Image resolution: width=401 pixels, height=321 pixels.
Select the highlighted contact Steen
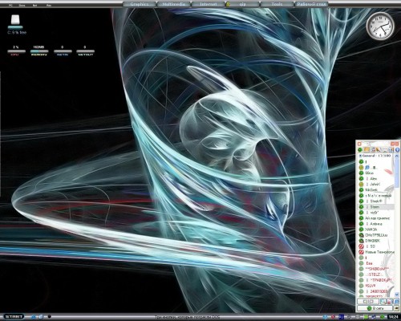click(x=376, y=207)
